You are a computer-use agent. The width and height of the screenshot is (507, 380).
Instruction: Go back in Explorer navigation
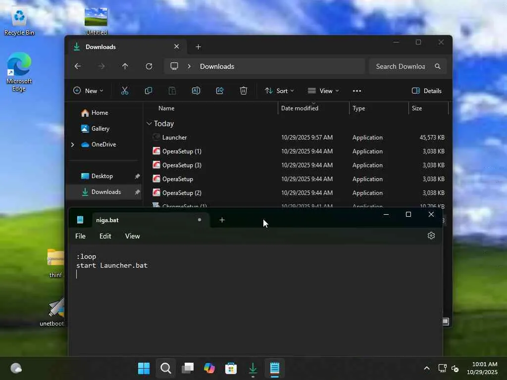pos(78,66)
